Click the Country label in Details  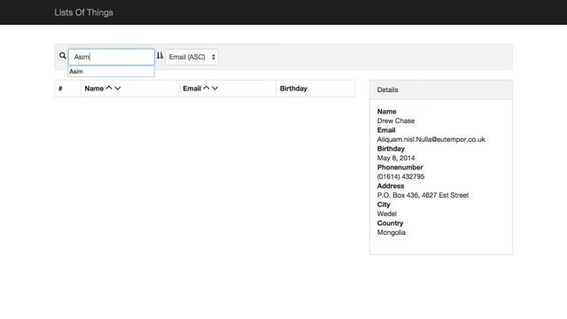pos(390,223)
